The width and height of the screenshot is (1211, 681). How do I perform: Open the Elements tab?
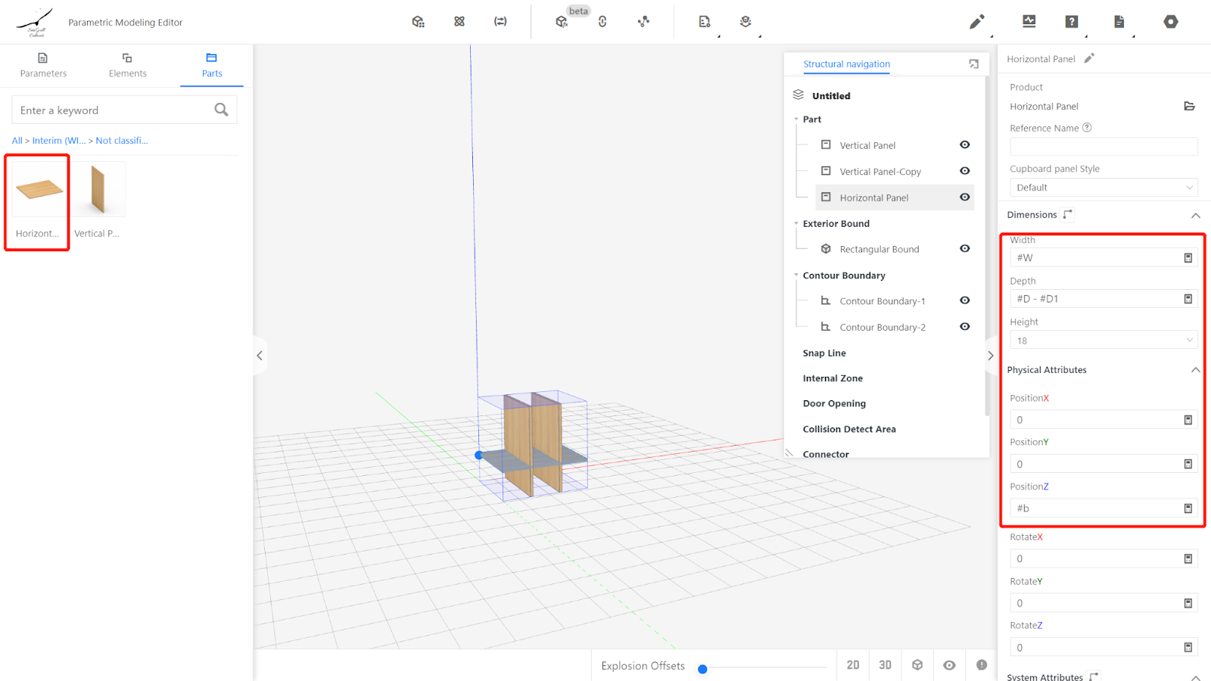[x=127, y=65]
